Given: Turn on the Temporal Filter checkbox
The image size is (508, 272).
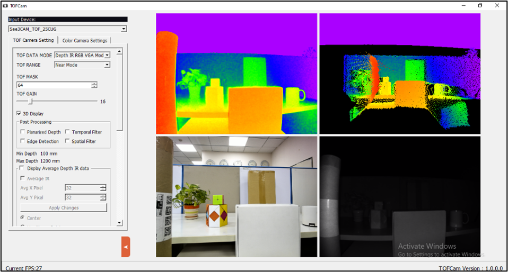Looking at the screenshot, I should [67, 132].
